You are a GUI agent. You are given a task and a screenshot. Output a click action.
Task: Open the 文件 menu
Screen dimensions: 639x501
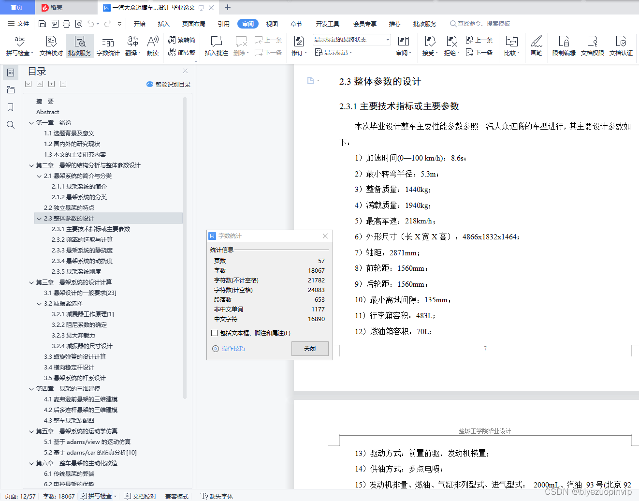click(x=18, y=24)
